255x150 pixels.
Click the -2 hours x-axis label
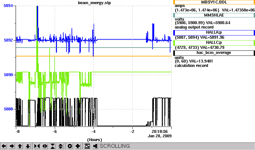pyautogui.click(x=132, y=132)
